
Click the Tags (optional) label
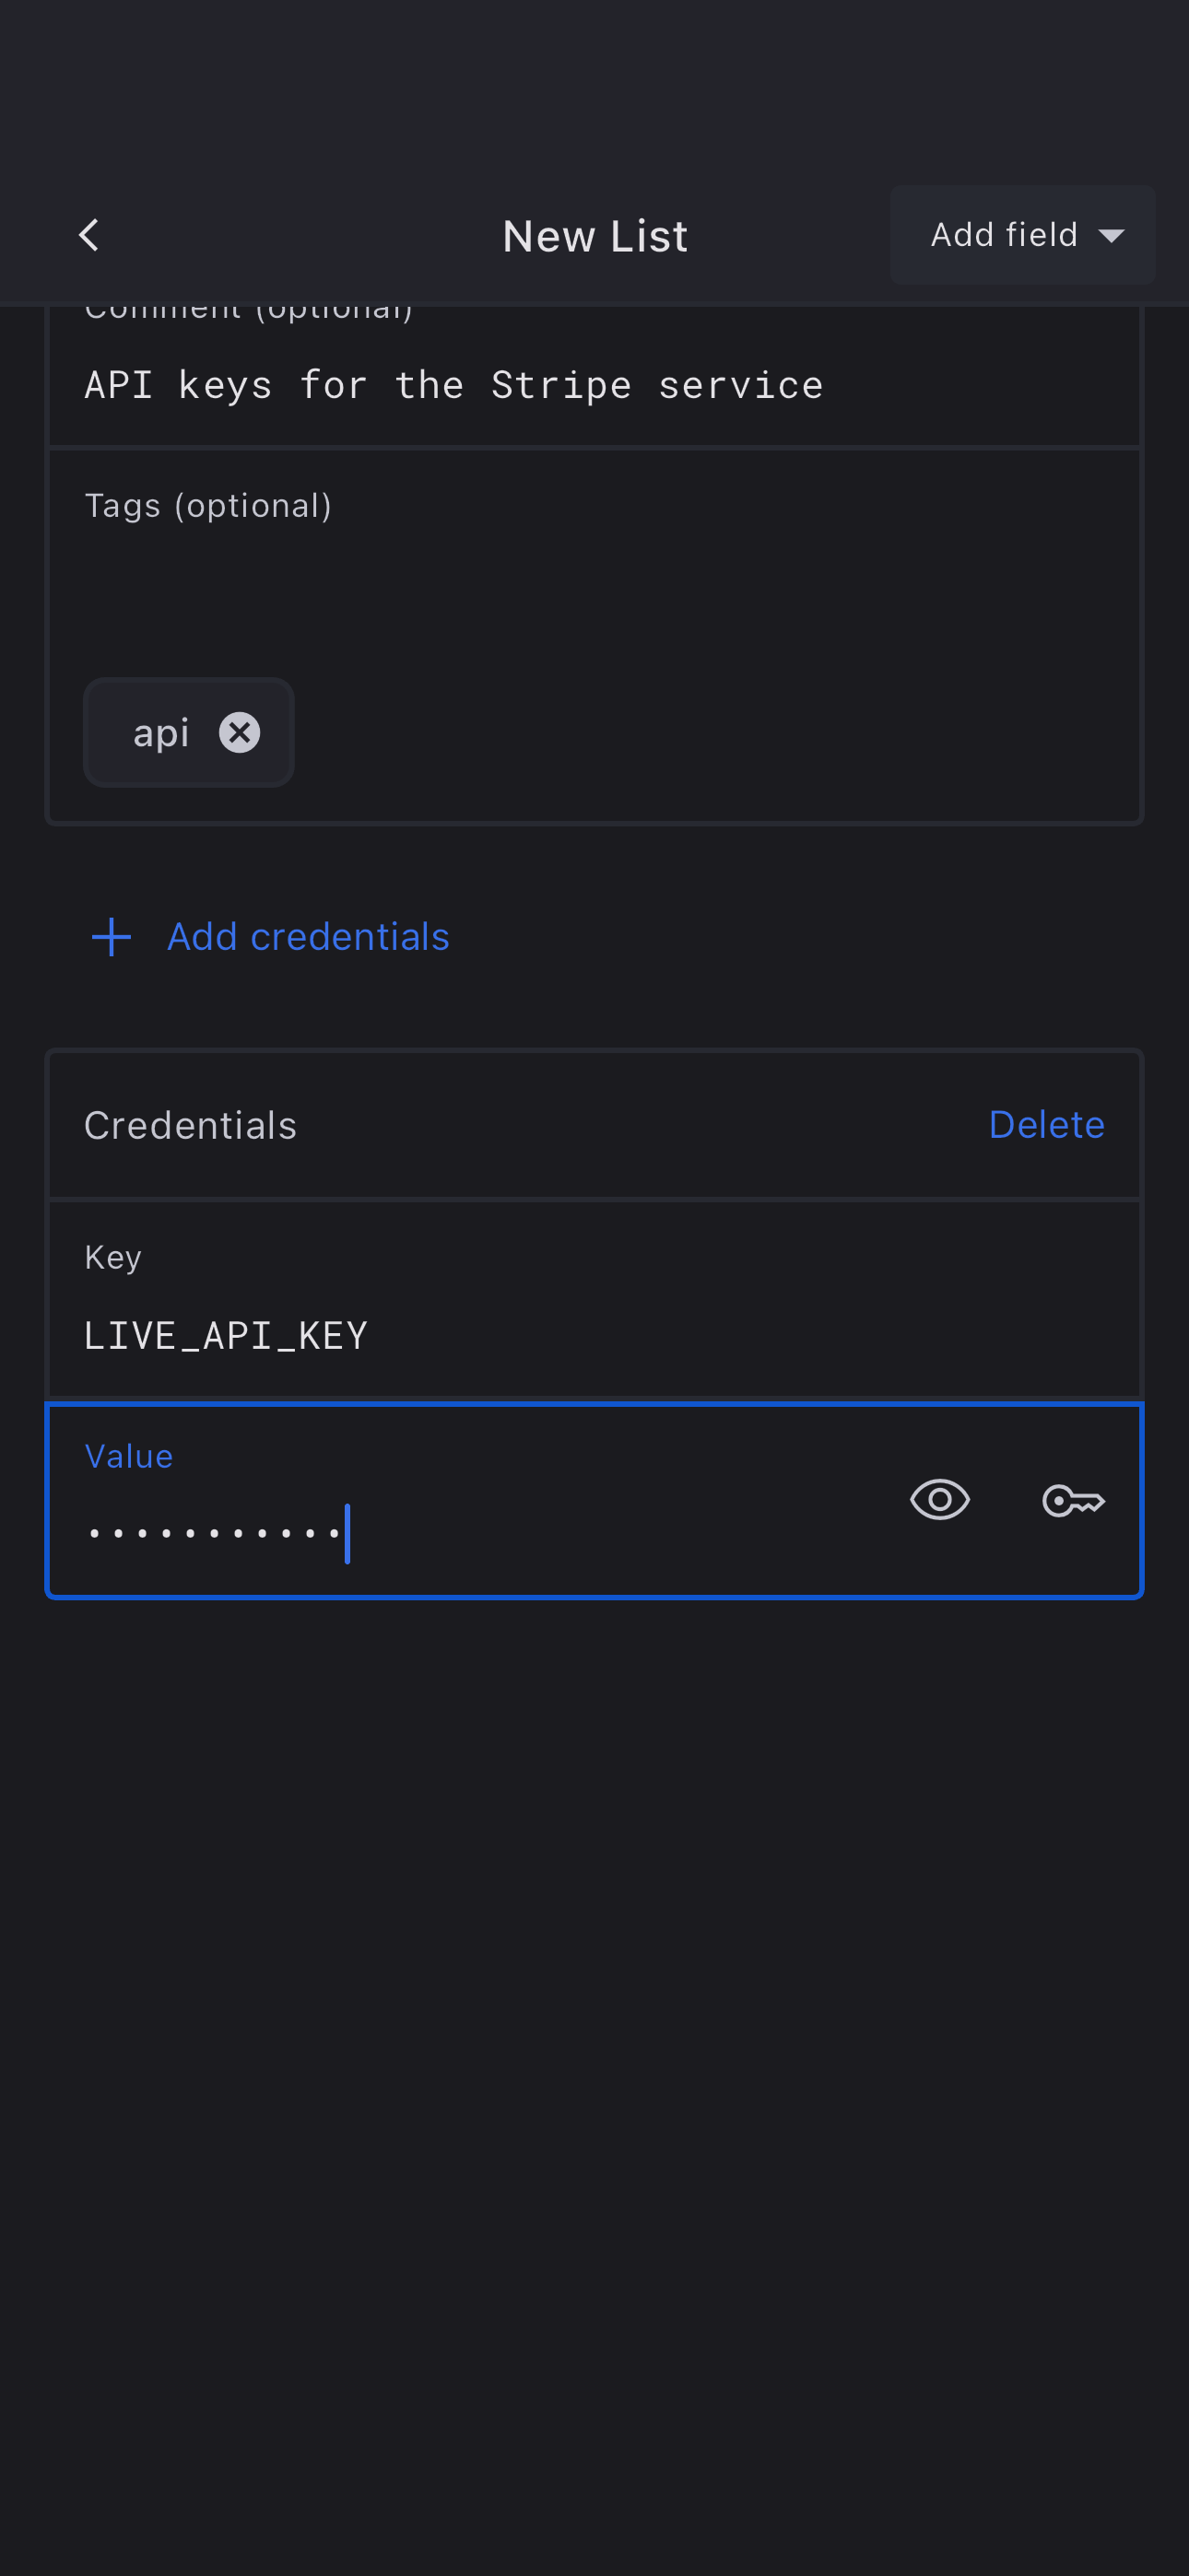208,506
